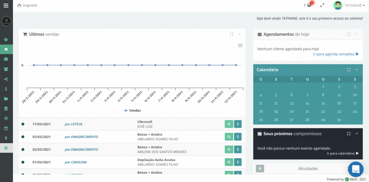Open the briefcase icon in sidebar
Screen dimensions: 369x182
pyautogui.click(x=6, y=59)
